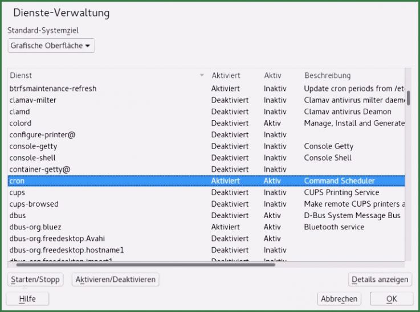Screen dimensions: 420x312
Task: Click the horizontal scrollbar of the service list
Action: click(145, 264)
